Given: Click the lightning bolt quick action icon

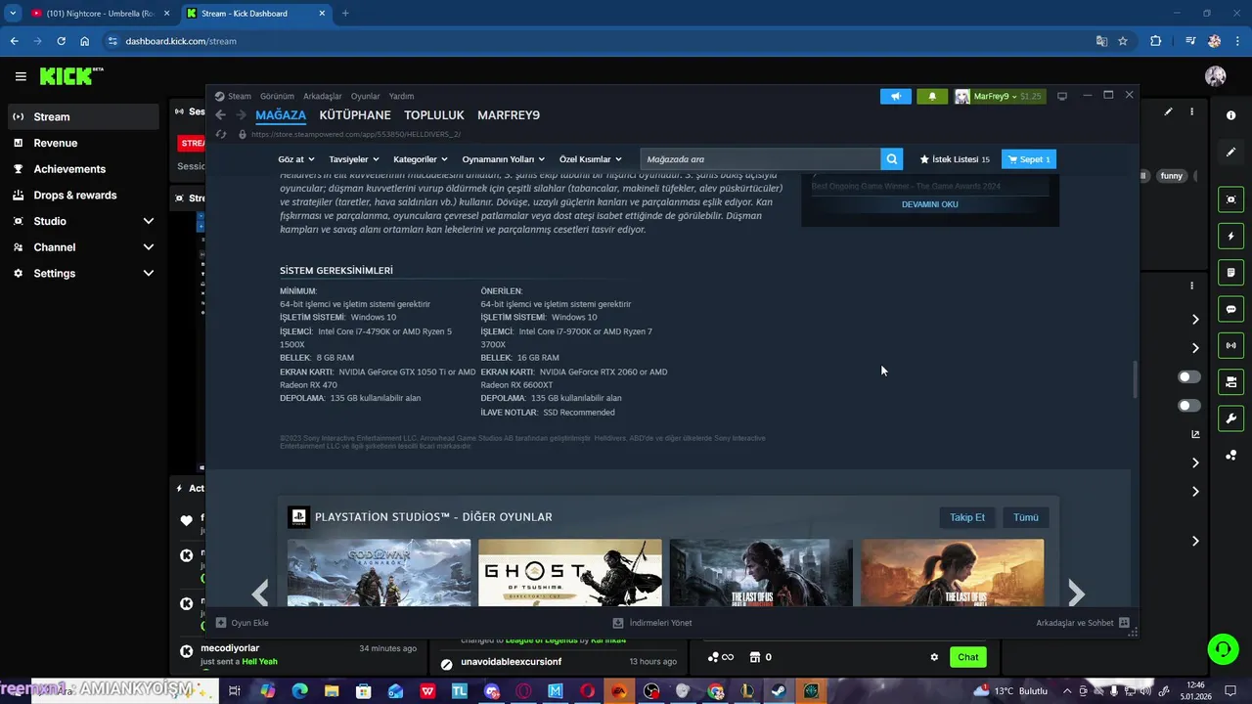Looking at the screenshot, I should (1230, 236).
